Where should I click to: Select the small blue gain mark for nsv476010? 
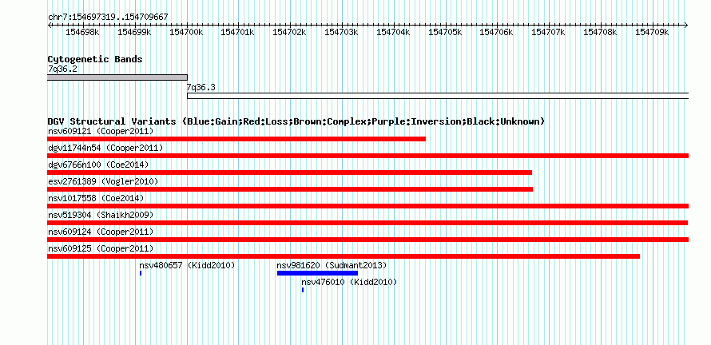point(303,290)
